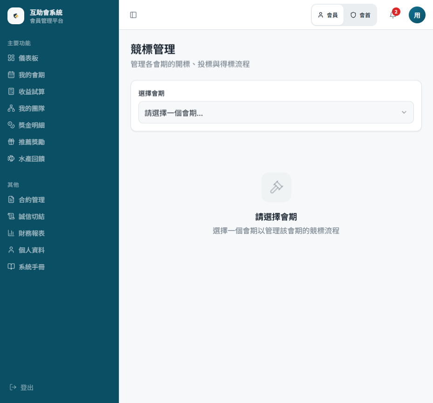View 財務報表 page

59,233
